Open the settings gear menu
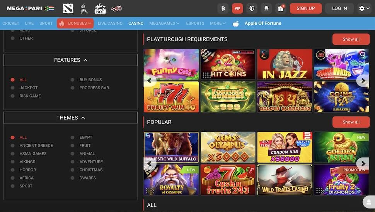The width and height of the screenshot is (375, 212). pyautogui.click(x=364, y=8)
